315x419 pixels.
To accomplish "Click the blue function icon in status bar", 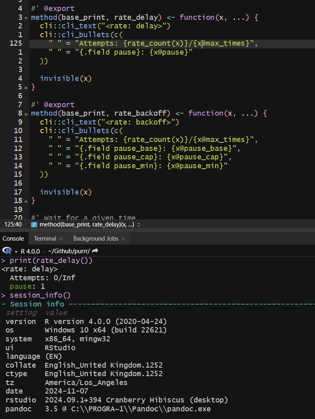I will pos(34,224).
